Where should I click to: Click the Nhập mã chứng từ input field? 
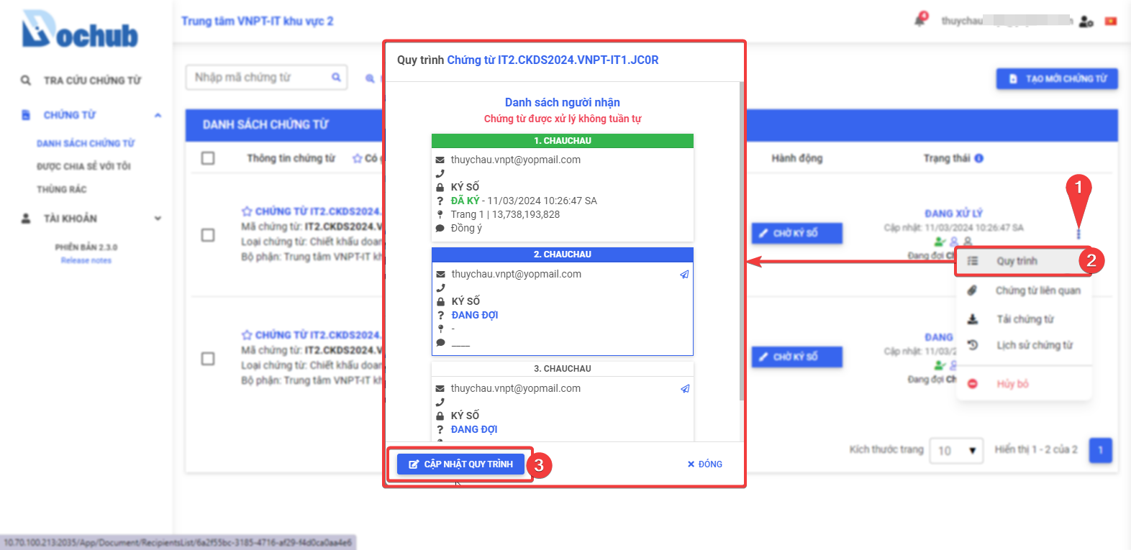pos(259,78)
